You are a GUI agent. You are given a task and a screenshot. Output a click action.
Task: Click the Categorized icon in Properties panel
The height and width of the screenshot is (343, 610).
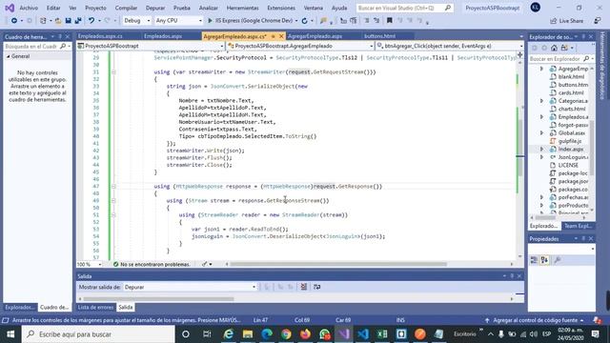pos(534,260)
